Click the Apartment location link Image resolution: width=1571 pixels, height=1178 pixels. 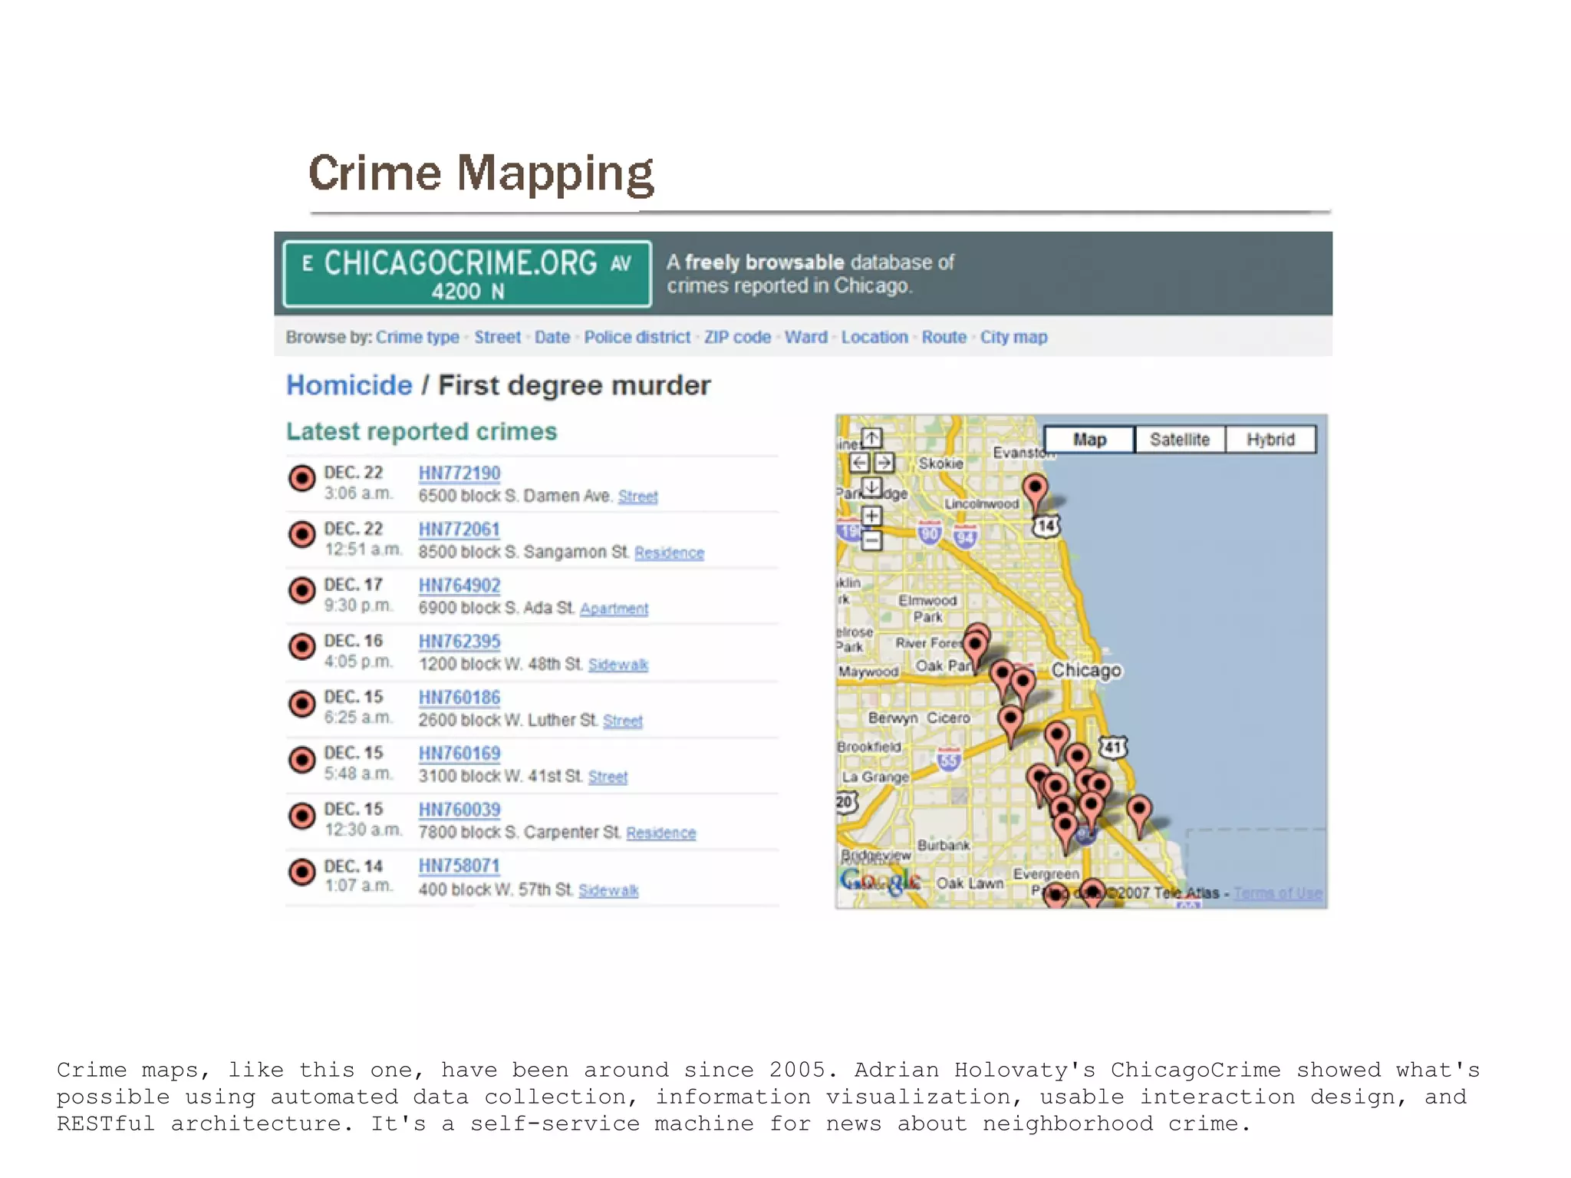614,609
